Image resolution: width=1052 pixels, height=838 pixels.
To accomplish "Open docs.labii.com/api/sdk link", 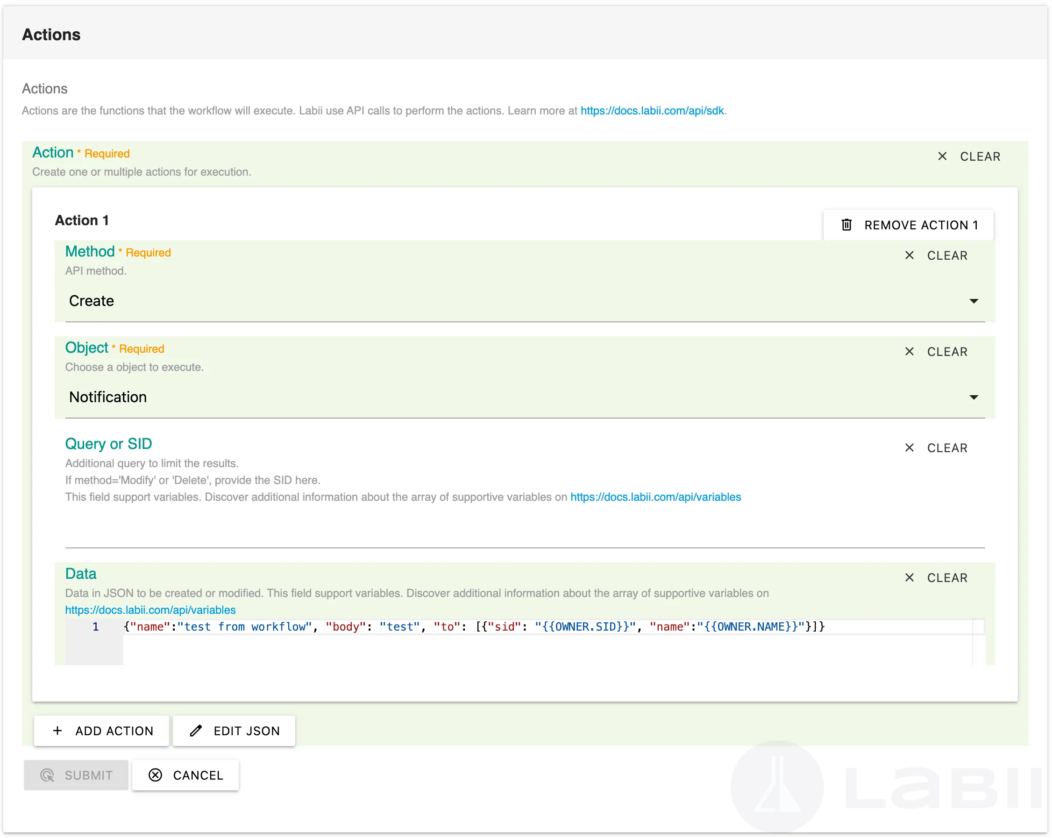I will point(652,111).
